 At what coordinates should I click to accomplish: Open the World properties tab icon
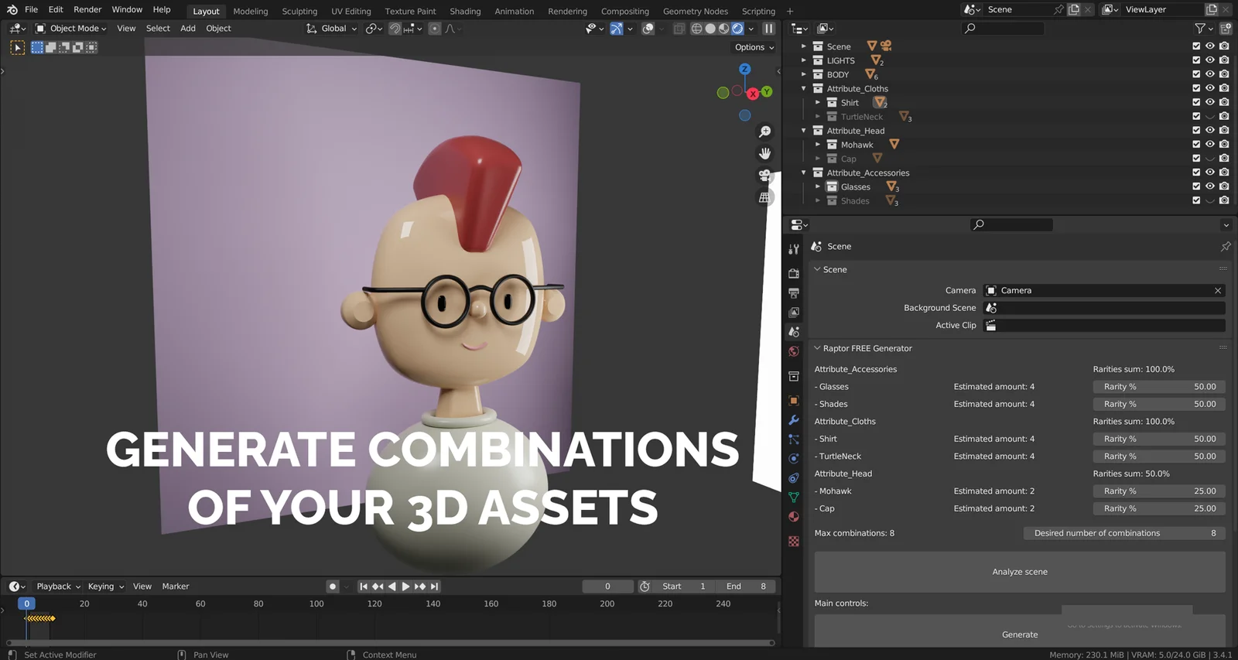tap(794, 351)
